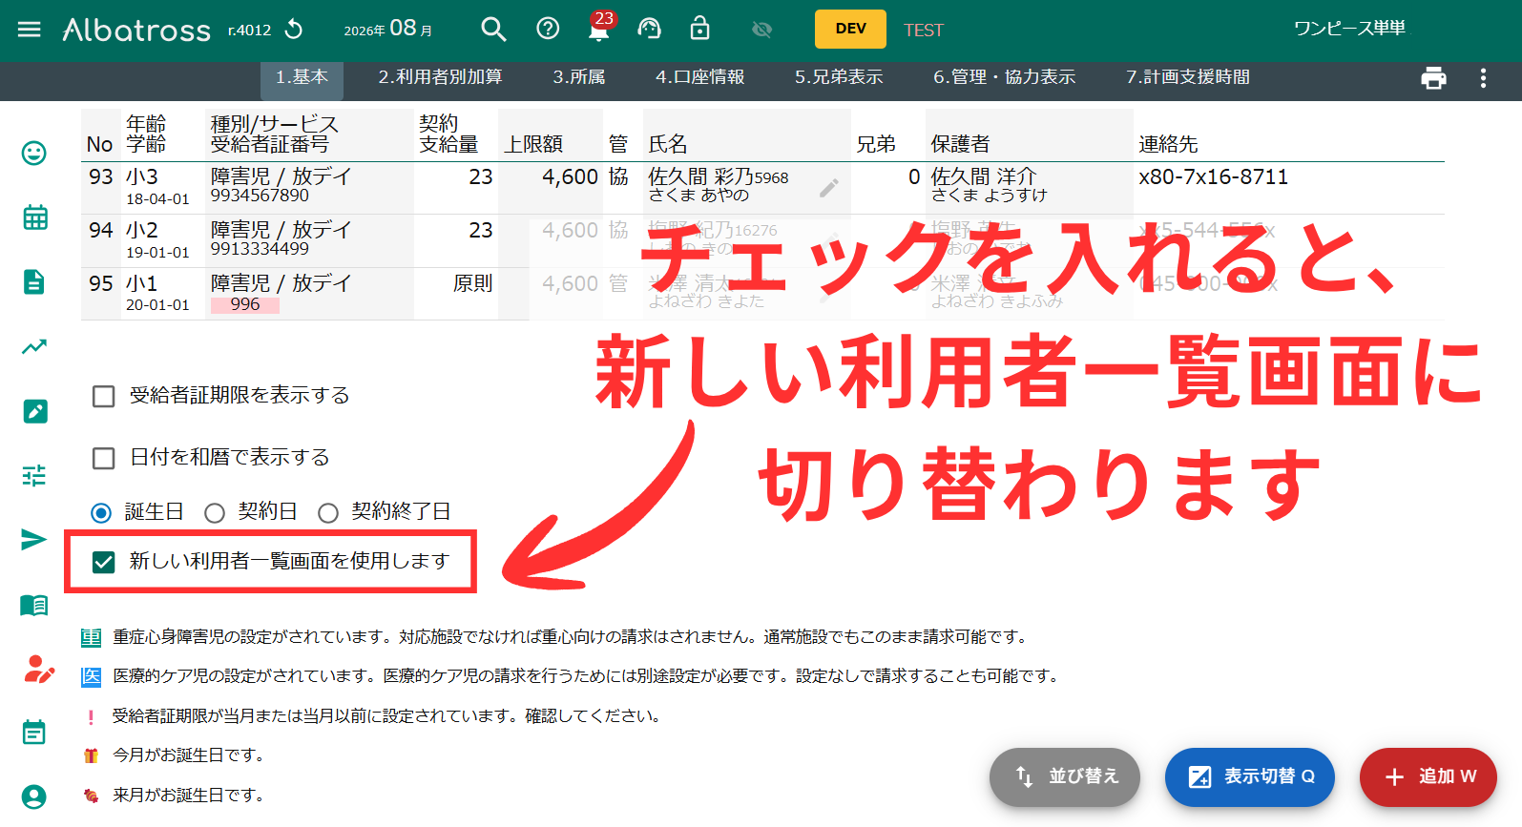Viewport: 1522px width, 827px height.
Task: Click the 保護者 column header
Action: coord(960,144)
